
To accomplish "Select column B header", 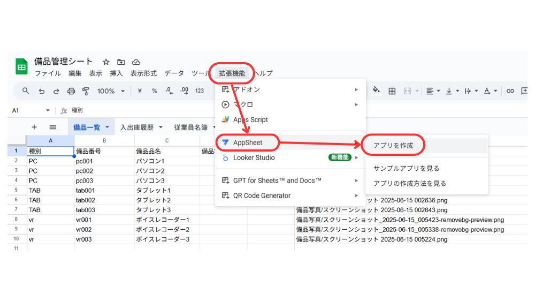I will coord(104,140).
